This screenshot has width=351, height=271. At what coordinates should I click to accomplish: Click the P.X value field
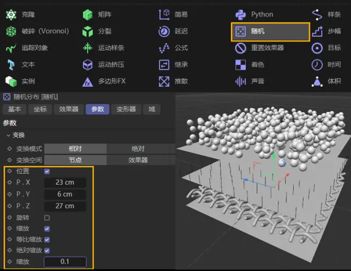65,182
